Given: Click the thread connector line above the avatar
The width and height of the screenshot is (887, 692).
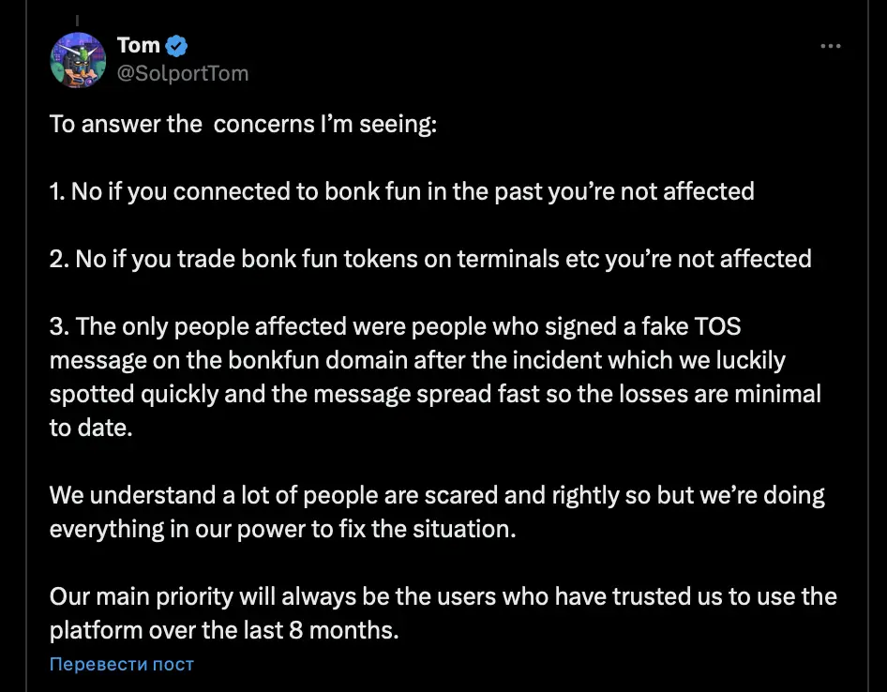Looking at the screenshot, I should point(78,18).
